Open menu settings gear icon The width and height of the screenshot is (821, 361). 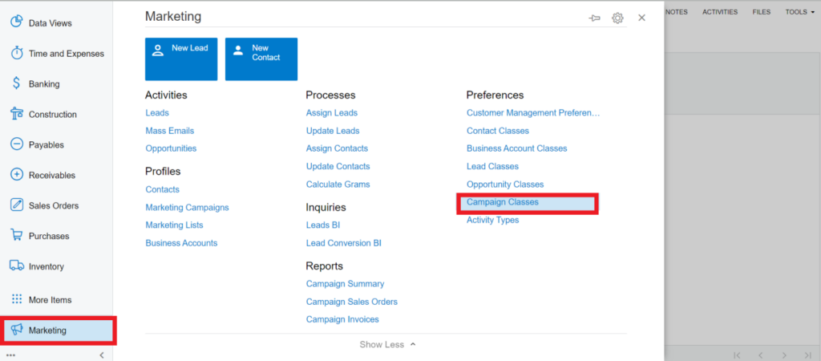[x=617, y=18]
